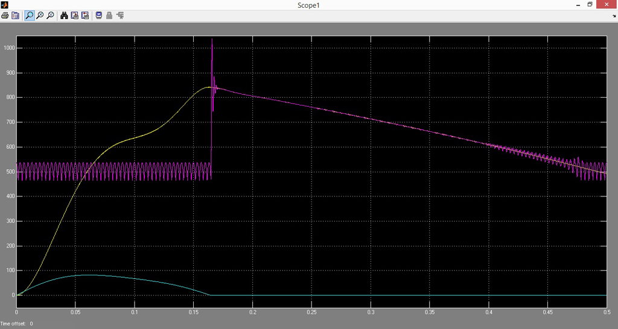Restore down the Scope1 window

click(590, 5)
